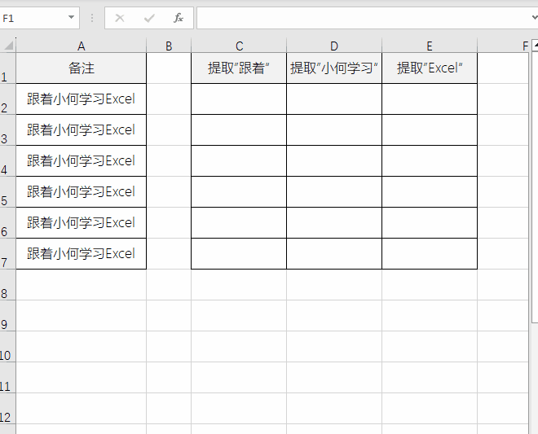Click the 提取"跟着" header cell
The image size is (538, 434).
coord(239,68)
